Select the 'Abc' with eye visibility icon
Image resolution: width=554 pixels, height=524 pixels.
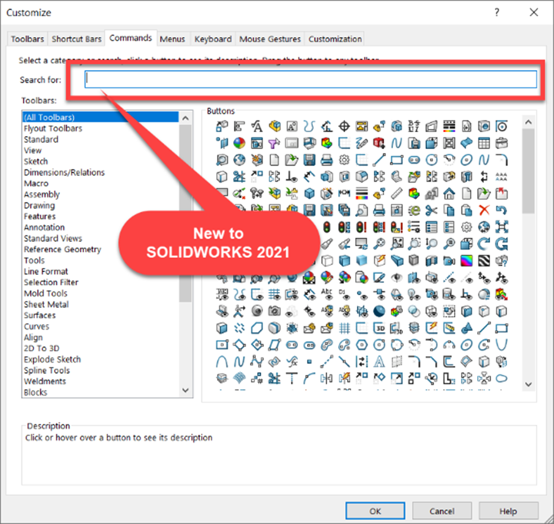point(327,294)
